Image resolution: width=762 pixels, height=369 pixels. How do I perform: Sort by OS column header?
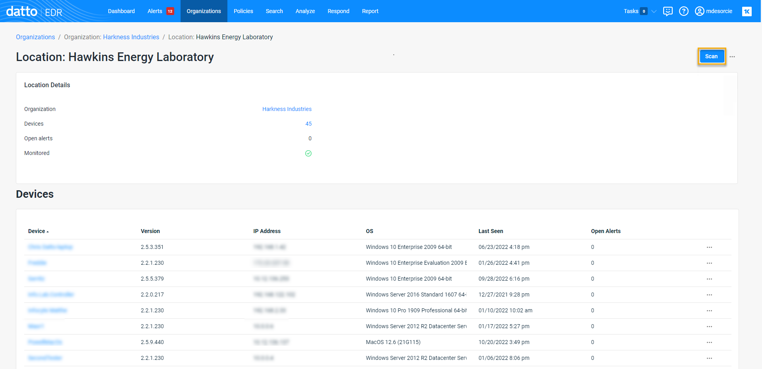tap(369, 231)
